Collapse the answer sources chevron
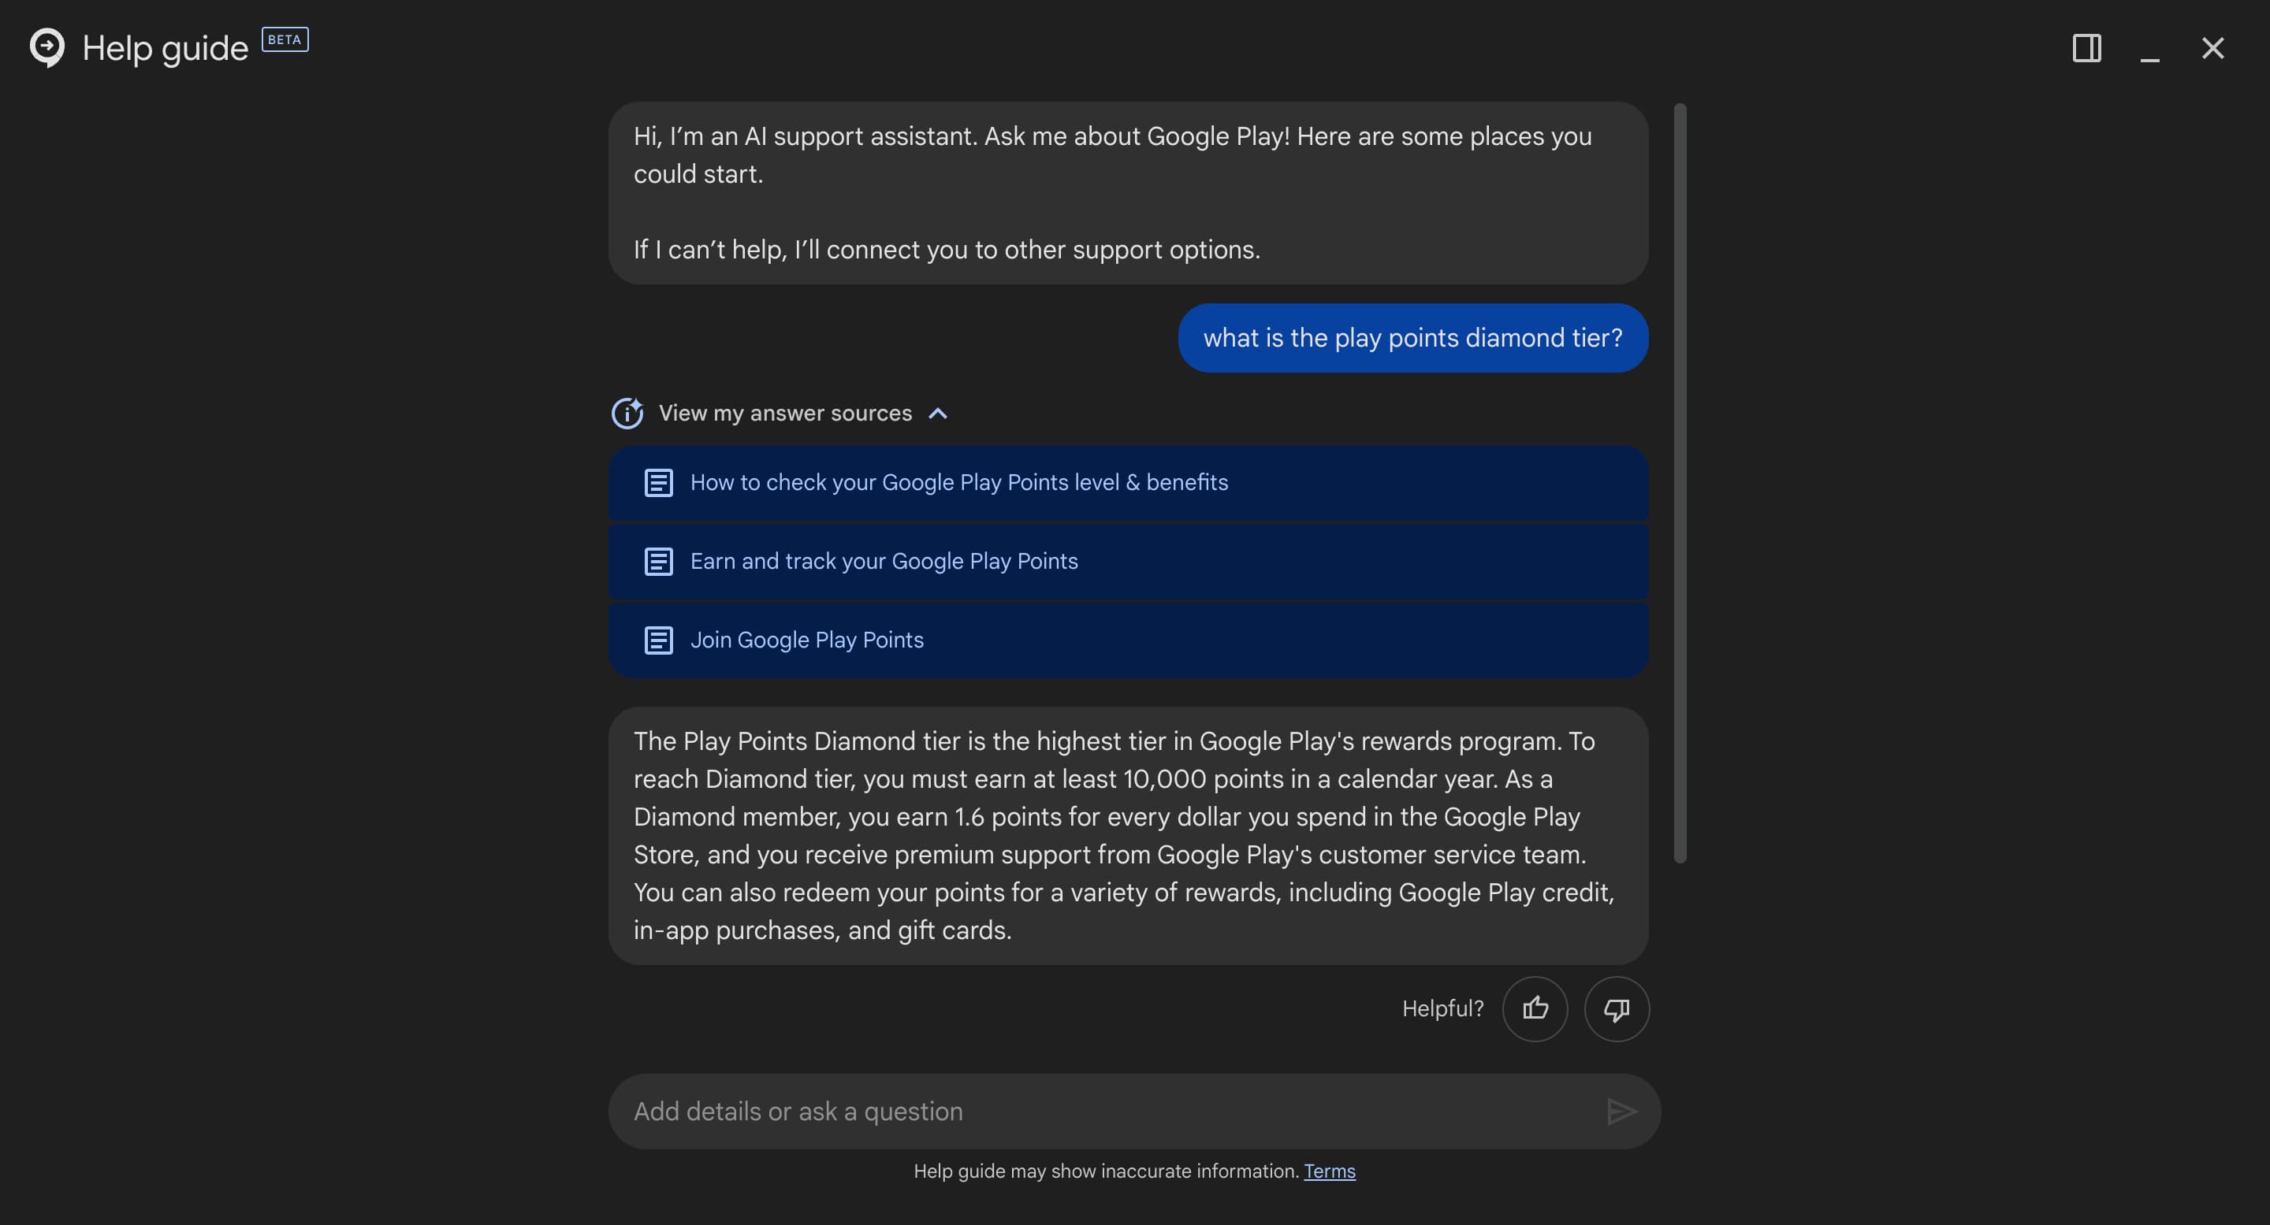Image resolution: width=2270 pixels, height=1225 pixels. [x=939, y=413]
